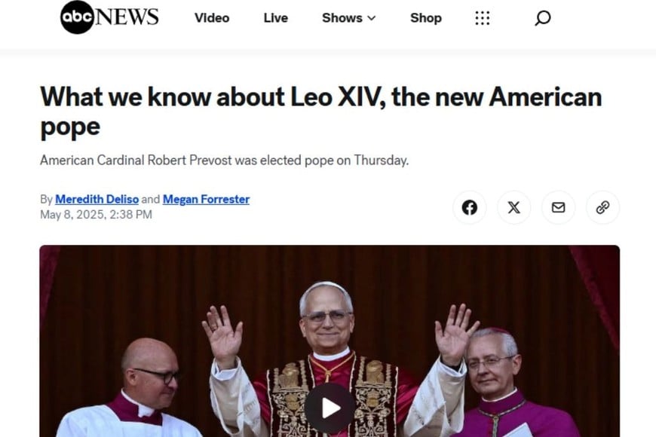The image size is (656, 437).
Task: Open the search magnifier icon
Action: 542,18
